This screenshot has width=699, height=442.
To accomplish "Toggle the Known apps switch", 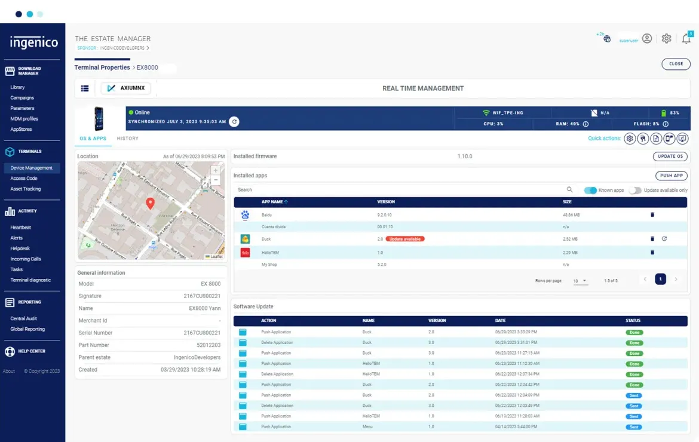I will coord(590,190).
